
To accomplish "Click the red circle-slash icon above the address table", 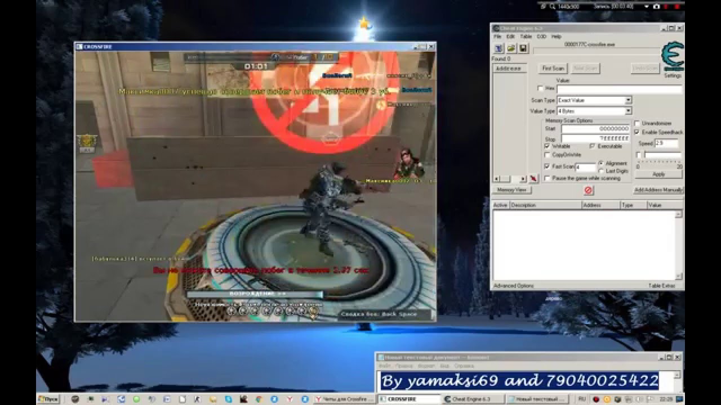I will pyautogui.click(x=588, y=191).
